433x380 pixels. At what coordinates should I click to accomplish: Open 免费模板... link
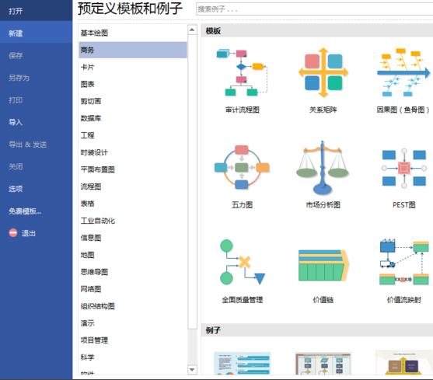click(x=25, y=211)
